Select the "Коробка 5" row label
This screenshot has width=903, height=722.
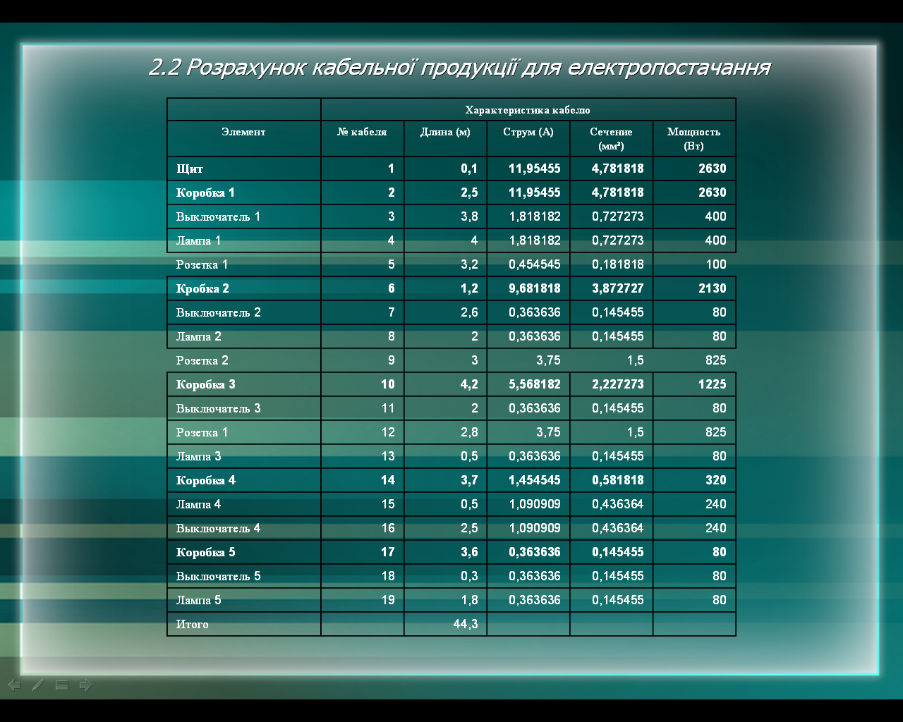coord(205,553)
